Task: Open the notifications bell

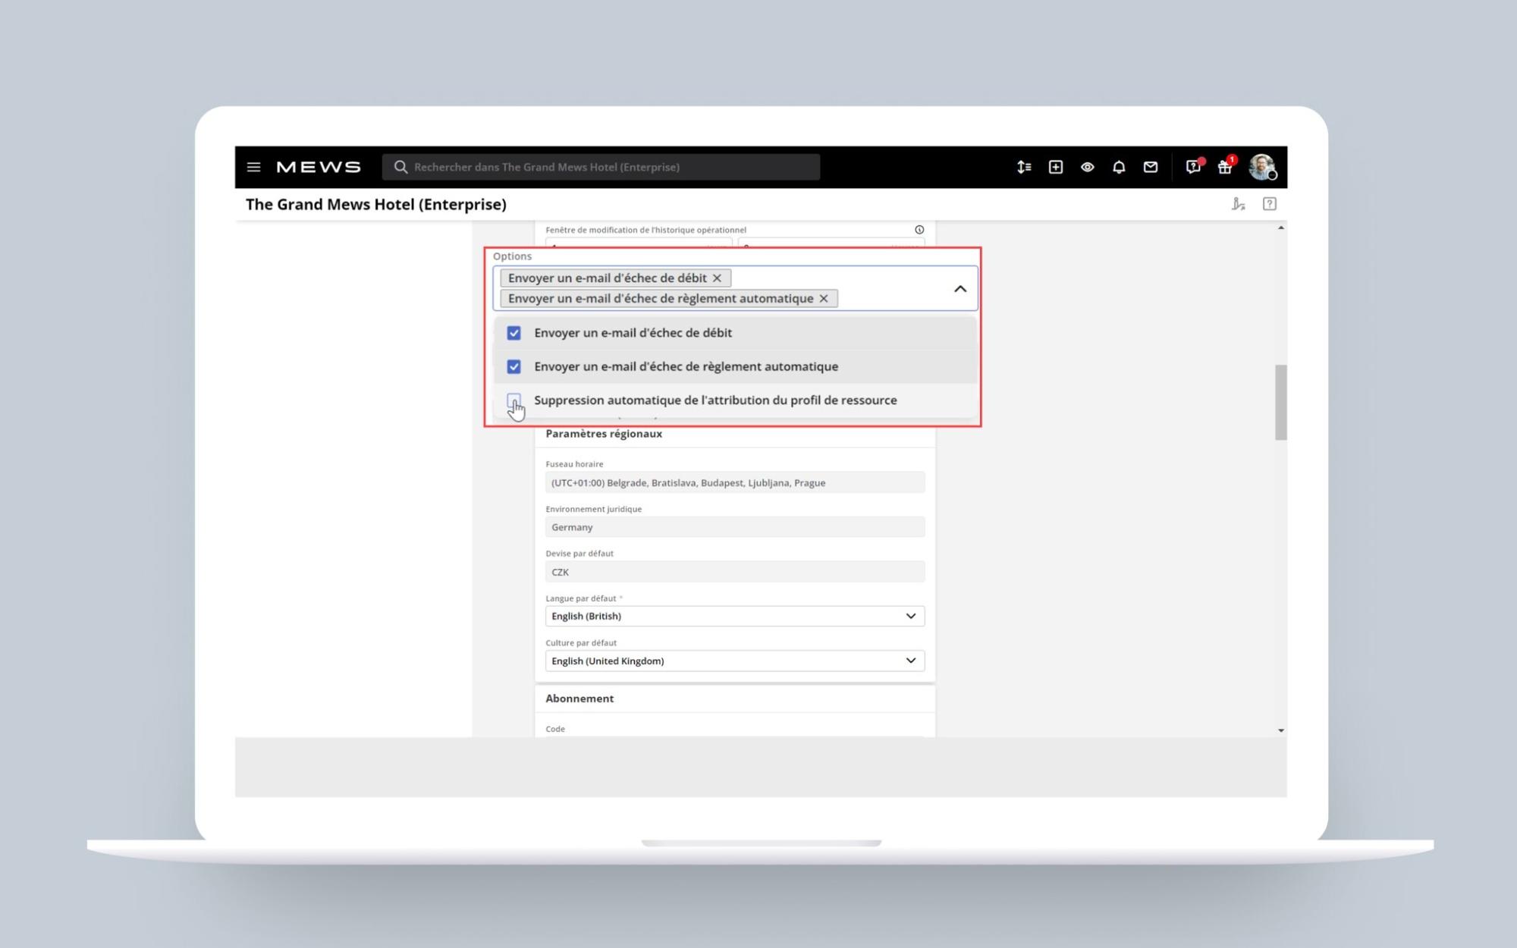Action: coord(1119,167)
